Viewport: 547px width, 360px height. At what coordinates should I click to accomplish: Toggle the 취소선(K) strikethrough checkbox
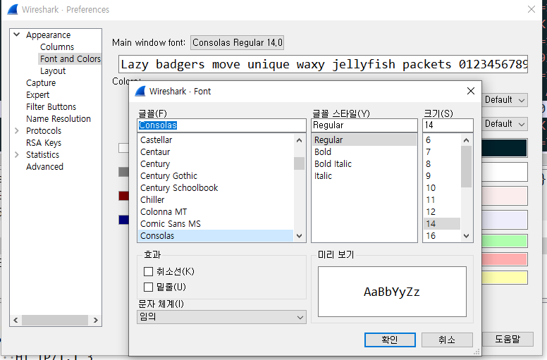pos(148,271)
